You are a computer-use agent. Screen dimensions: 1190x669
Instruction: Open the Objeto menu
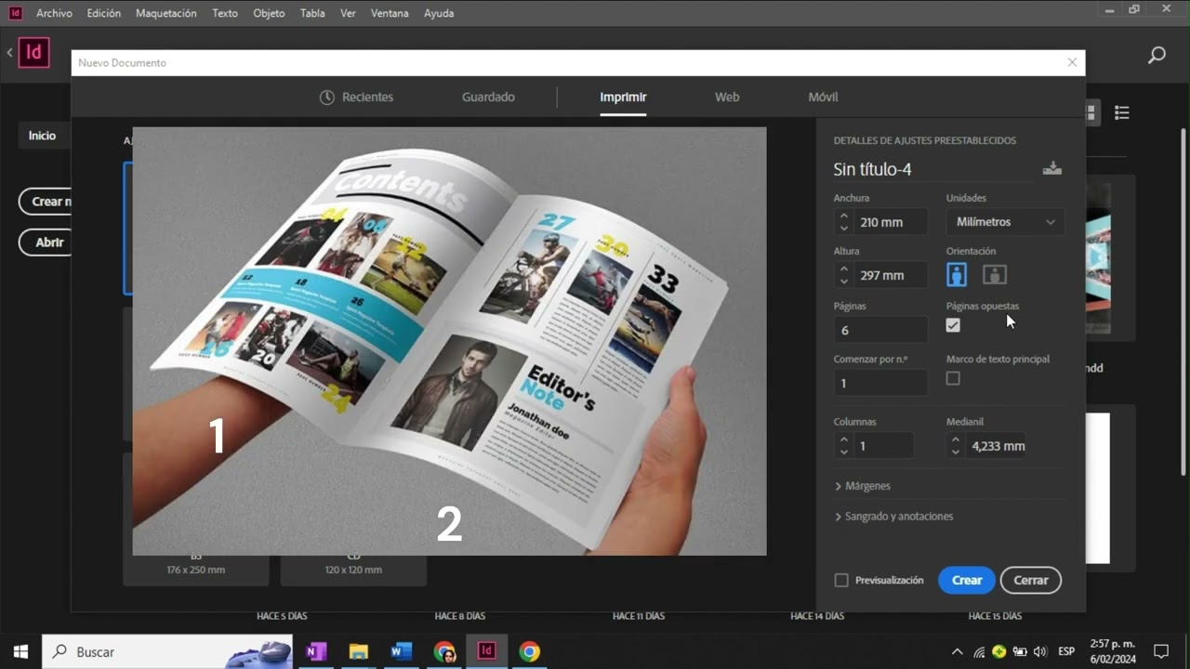coord(269,13)
